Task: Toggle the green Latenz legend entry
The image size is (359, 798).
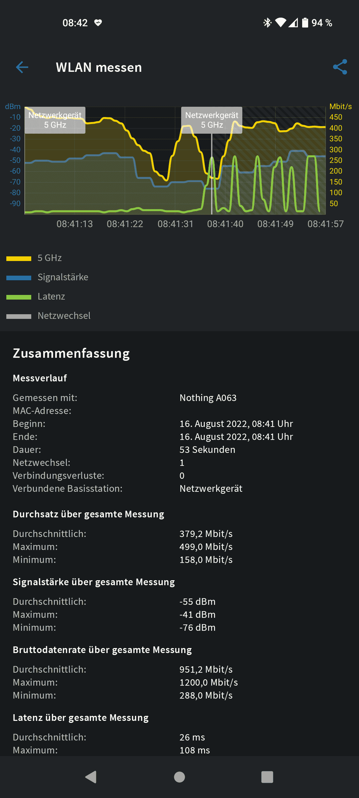Action: tap(36, 297)
